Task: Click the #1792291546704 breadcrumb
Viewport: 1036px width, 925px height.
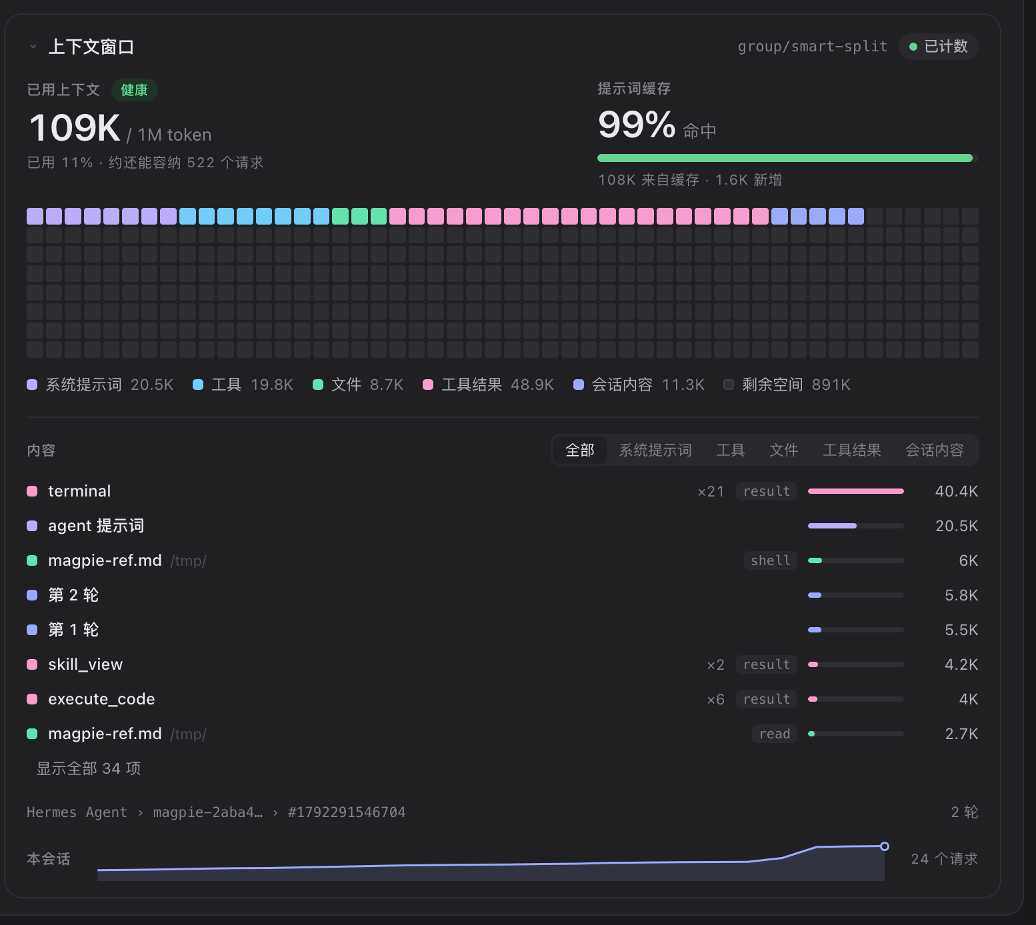Action: pyautogui.click(x=347, y=812)
